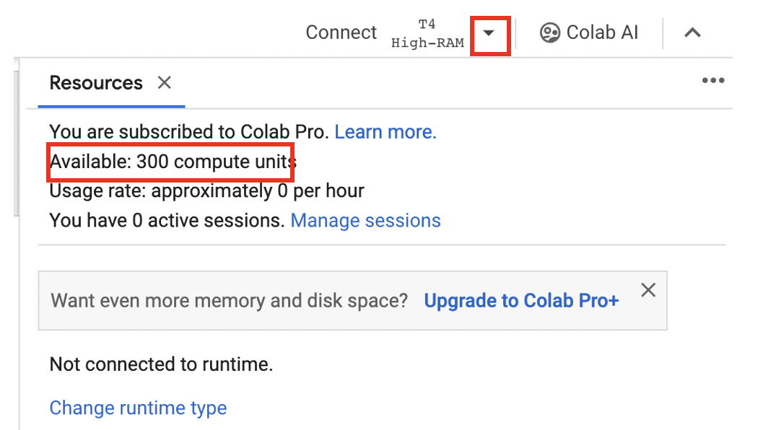Screen dimensions: 771x430
Task: Click Change runtime type
Action: click(138, 408)
